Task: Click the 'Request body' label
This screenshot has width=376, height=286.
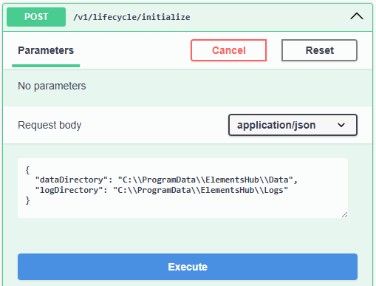Action: (49, 125)
